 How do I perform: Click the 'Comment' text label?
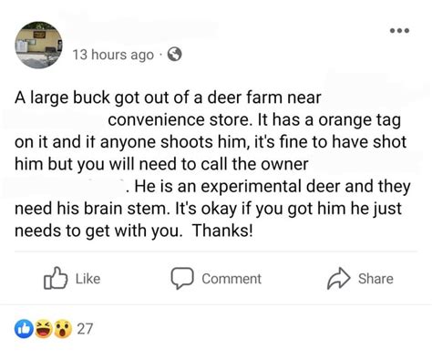pyautogui.click(x=231, y=279)
